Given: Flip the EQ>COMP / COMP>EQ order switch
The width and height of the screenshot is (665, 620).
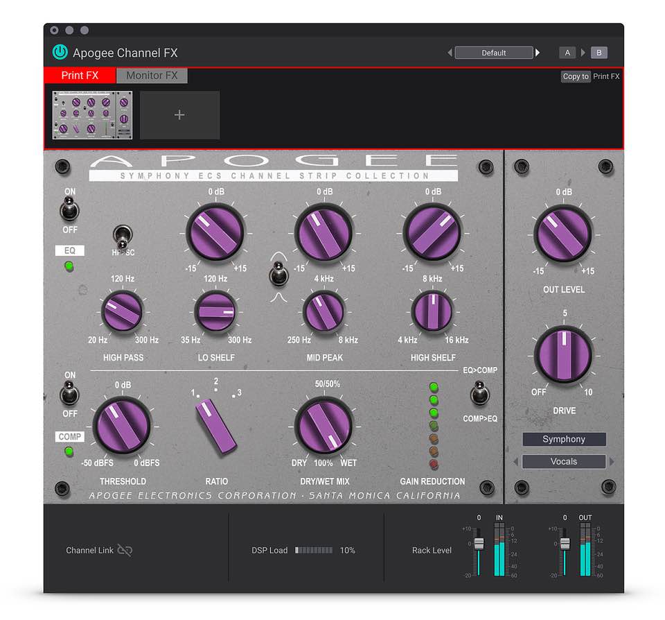Looking at the screenshot, I should pyautogui.click(x=479, y=393).
